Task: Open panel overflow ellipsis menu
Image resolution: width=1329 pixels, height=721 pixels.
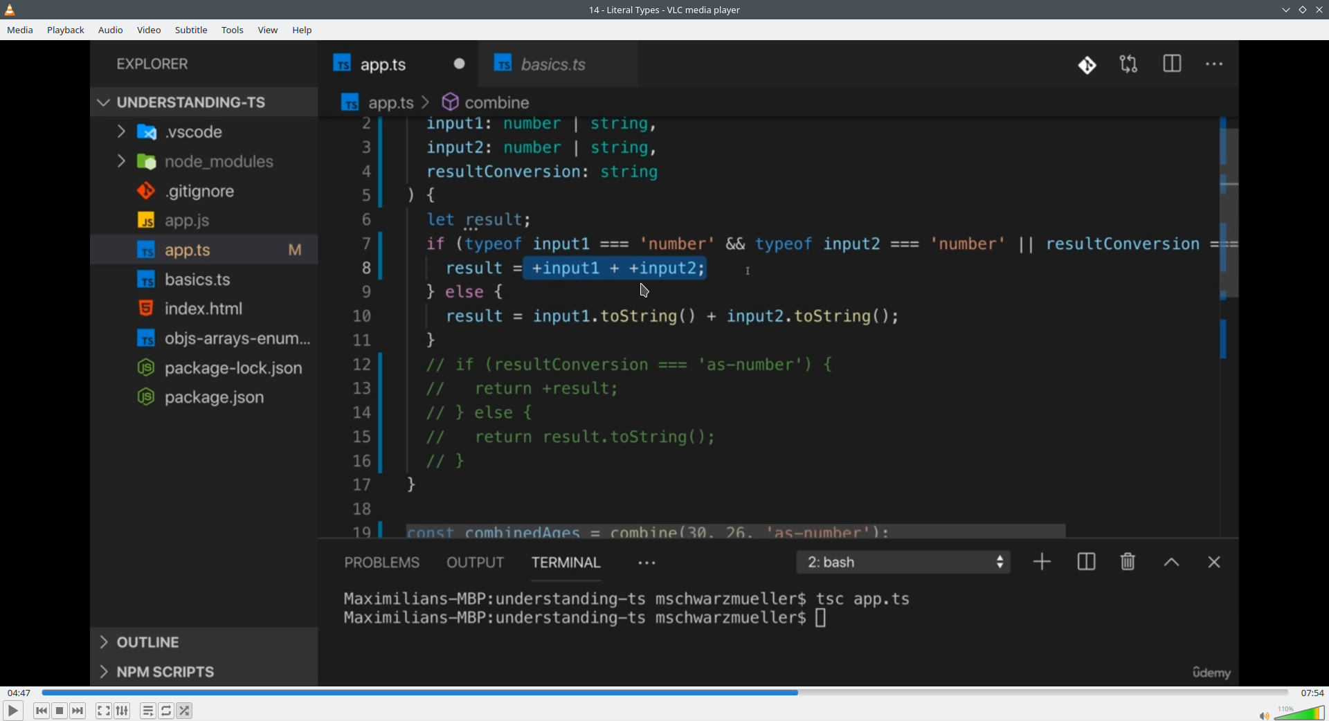Action: coord(647,563)
